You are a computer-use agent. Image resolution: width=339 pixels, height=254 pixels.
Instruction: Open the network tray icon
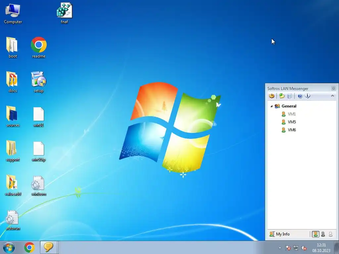296,248
